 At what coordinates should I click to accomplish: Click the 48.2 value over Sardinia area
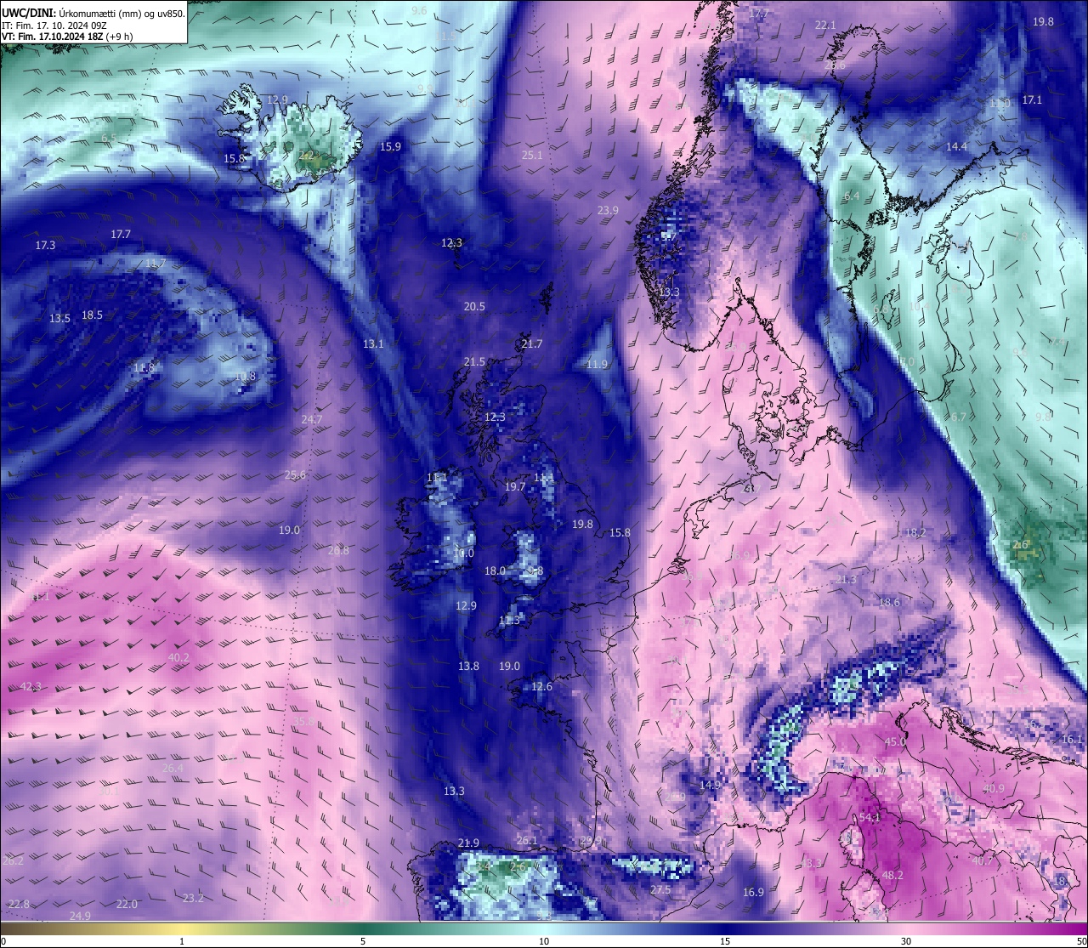pyautogui.click(x=892, y=875)
